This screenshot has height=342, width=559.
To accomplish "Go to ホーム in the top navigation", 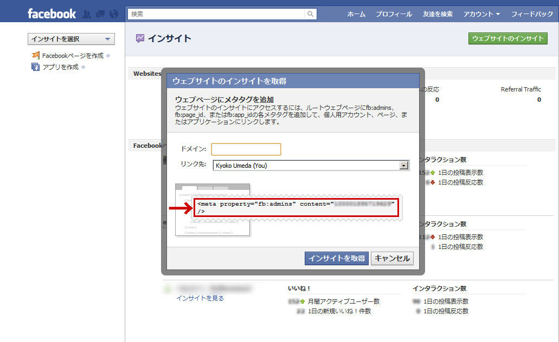I will pos(356,14).
